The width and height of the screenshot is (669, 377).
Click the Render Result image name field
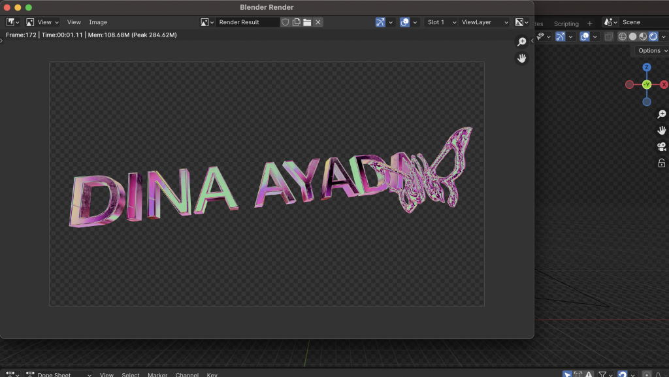click(x=247, y=22)
